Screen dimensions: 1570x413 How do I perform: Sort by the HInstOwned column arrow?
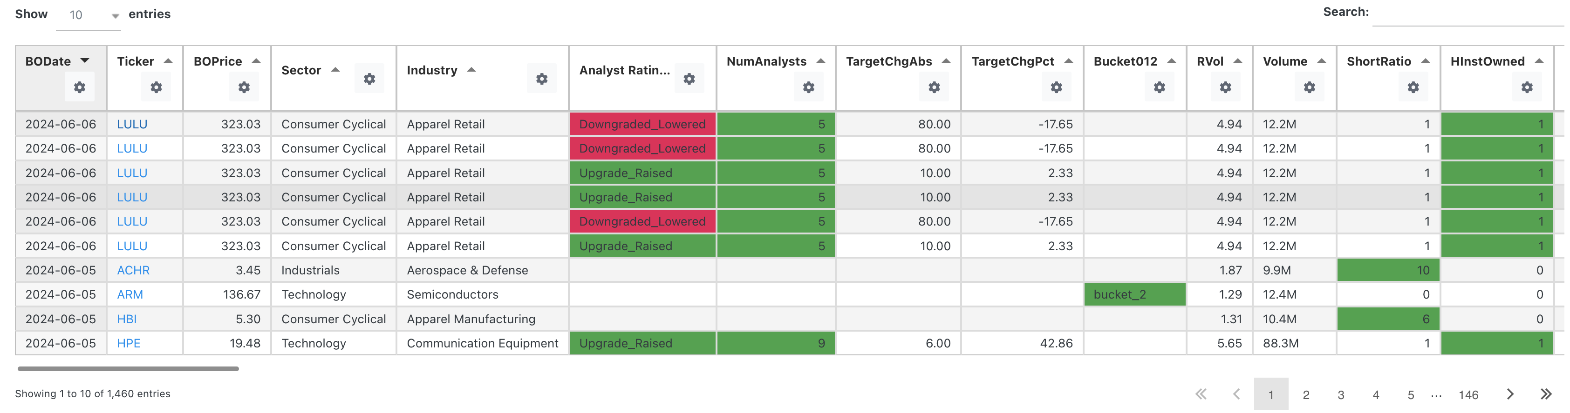pyautogui.click(x=1538, y=61)
